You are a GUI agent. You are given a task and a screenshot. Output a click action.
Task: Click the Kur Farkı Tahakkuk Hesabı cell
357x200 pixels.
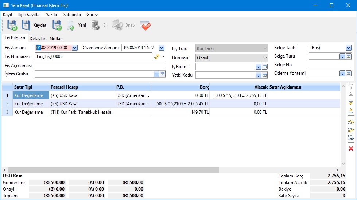(82, 112)
